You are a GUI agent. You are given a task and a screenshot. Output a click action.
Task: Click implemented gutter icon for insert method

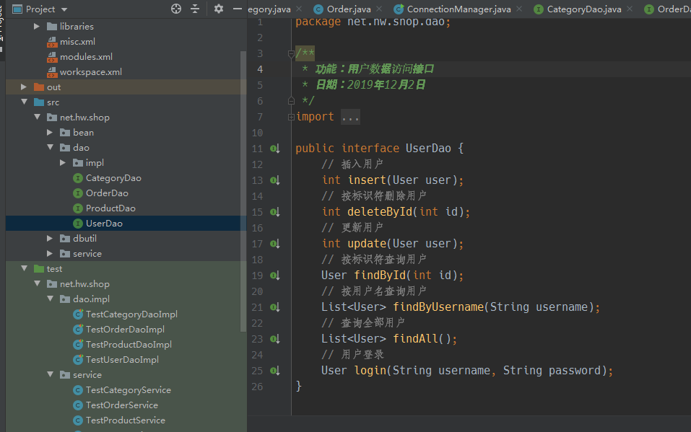coord(274,180)
